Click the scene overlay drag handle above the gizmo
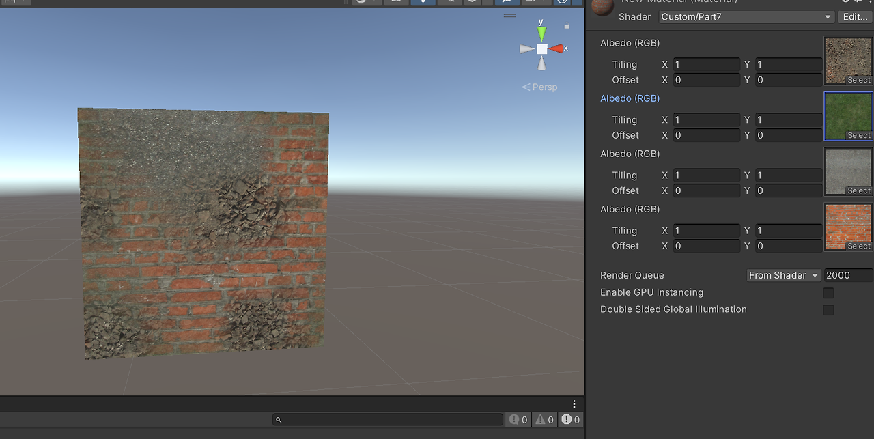874x439 pixels. coord(510,15)
